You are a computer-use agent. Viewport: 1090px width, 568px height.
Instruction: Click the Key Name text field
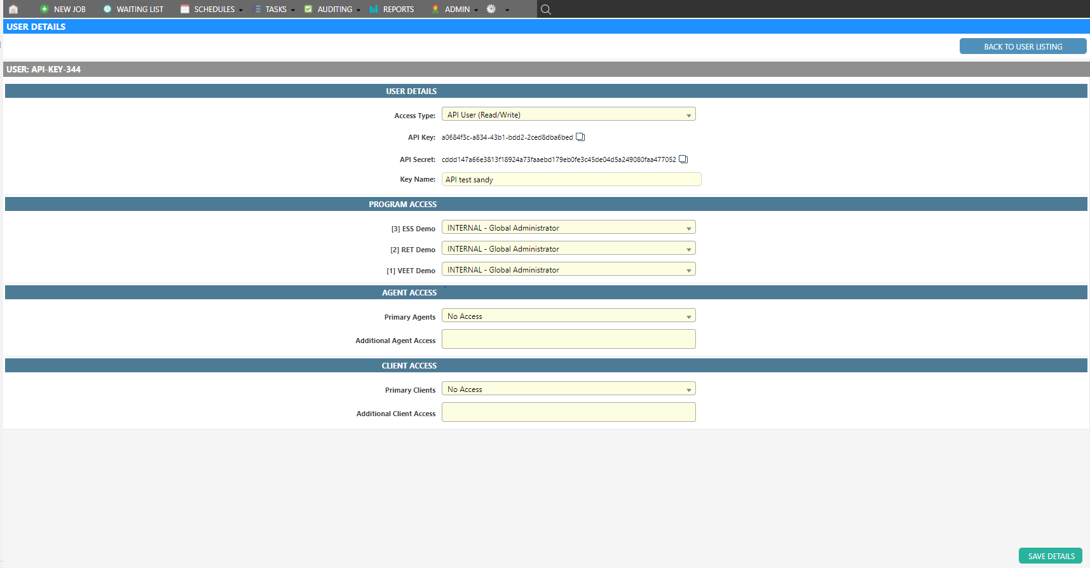[571, 180]
